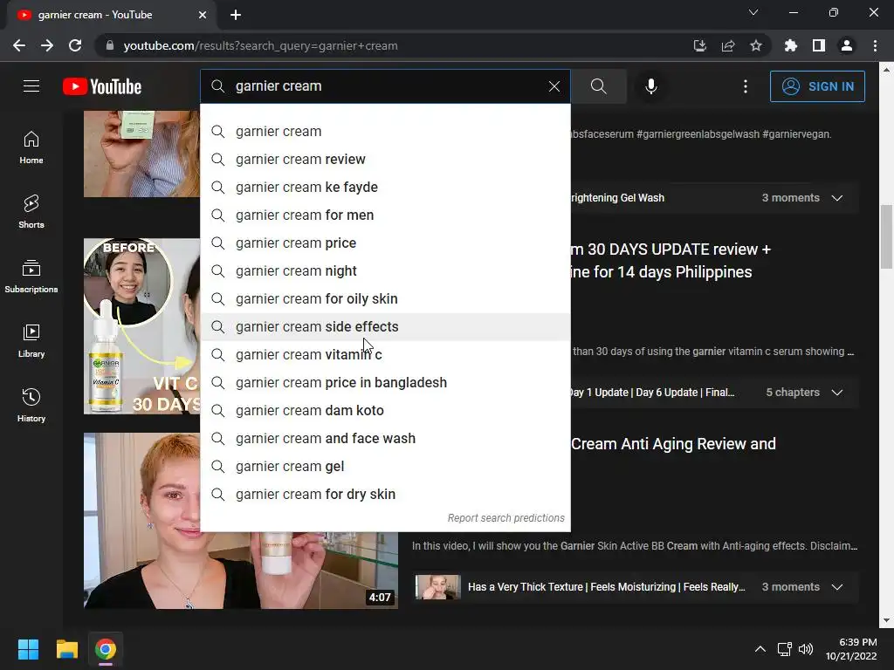
Task: Select suggestion "garnier cream side effects"
Action: tap(385, 326)
